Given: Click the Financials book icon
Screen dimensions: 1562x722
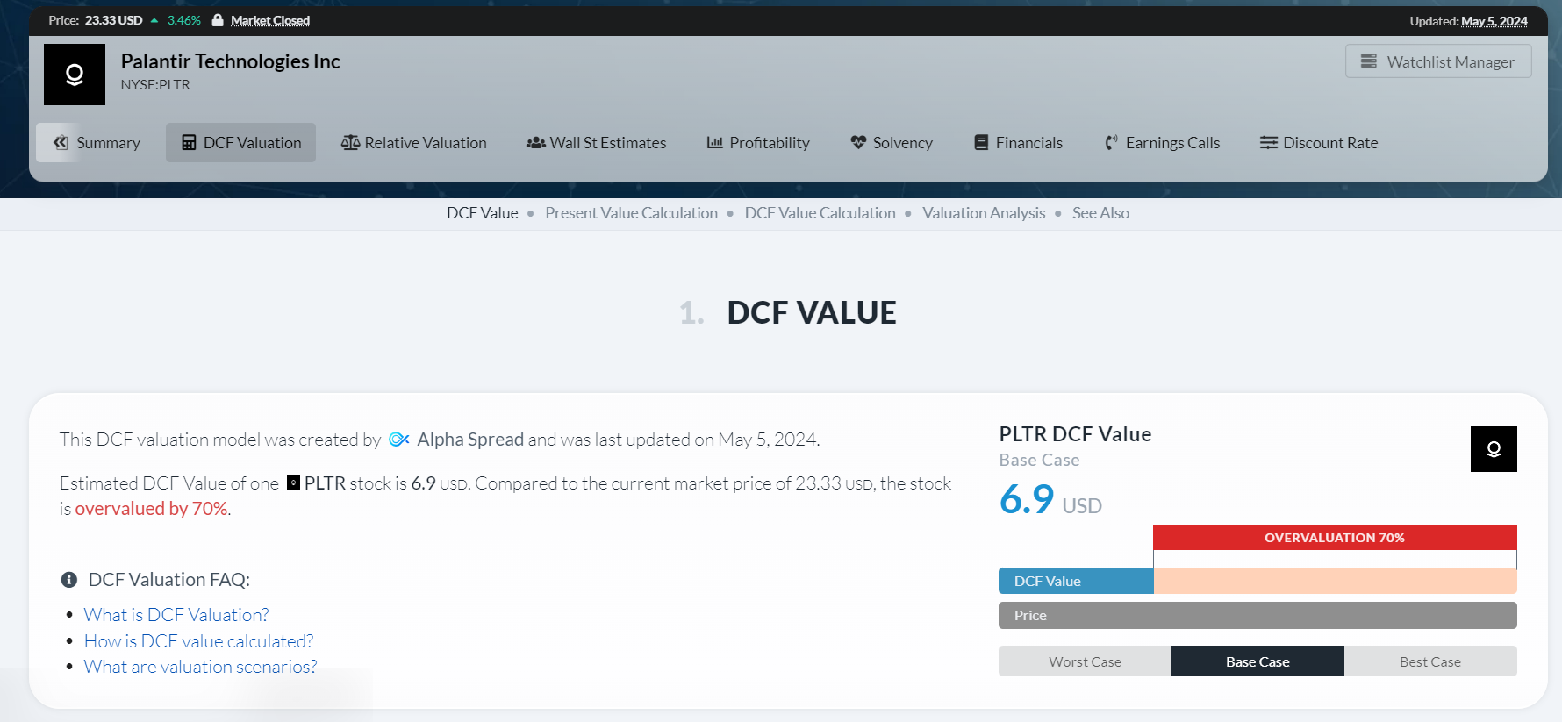Looking at the screenshot, I should pyautogui.click(x=981, y=143).
